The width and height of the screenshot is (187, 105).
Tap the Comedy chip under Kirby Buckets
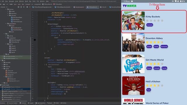click(x=150, y=25)
